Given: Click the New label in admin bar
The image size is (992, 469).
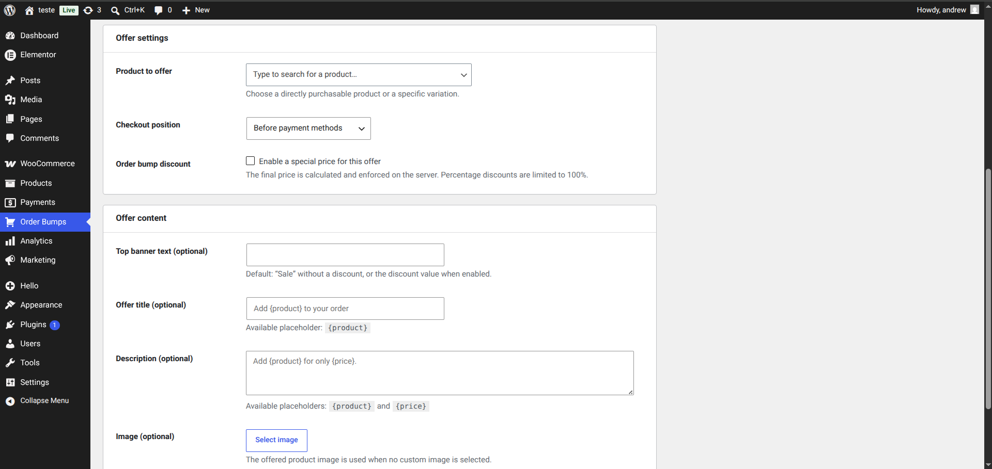Looking at the screenshot, I should (202, 10).
